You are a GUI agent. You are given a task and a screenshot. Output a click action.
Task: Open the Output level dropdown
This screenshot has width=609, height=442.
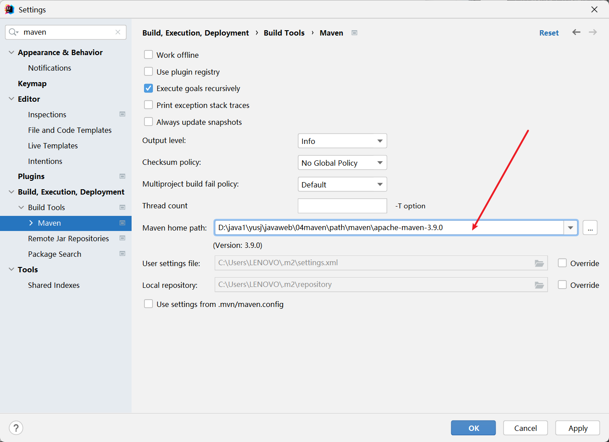[x=342, y=141]
